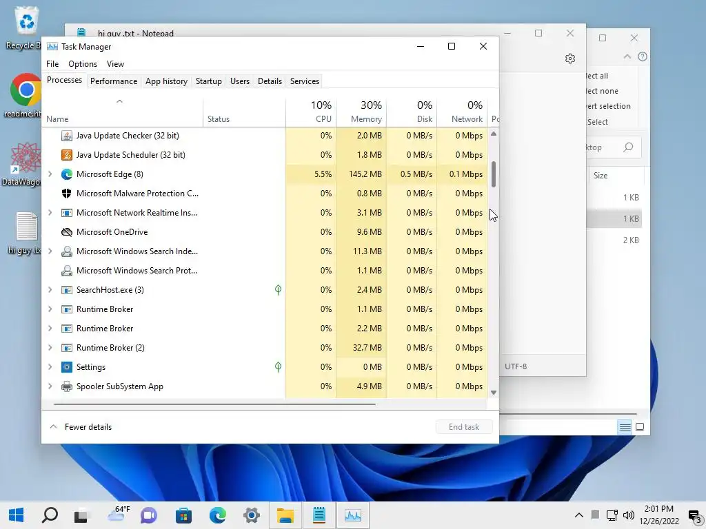This screenshot has height=529, width=706.
Task: Collapse the File Explorer ribbon chevron
Action: (627, 56)
